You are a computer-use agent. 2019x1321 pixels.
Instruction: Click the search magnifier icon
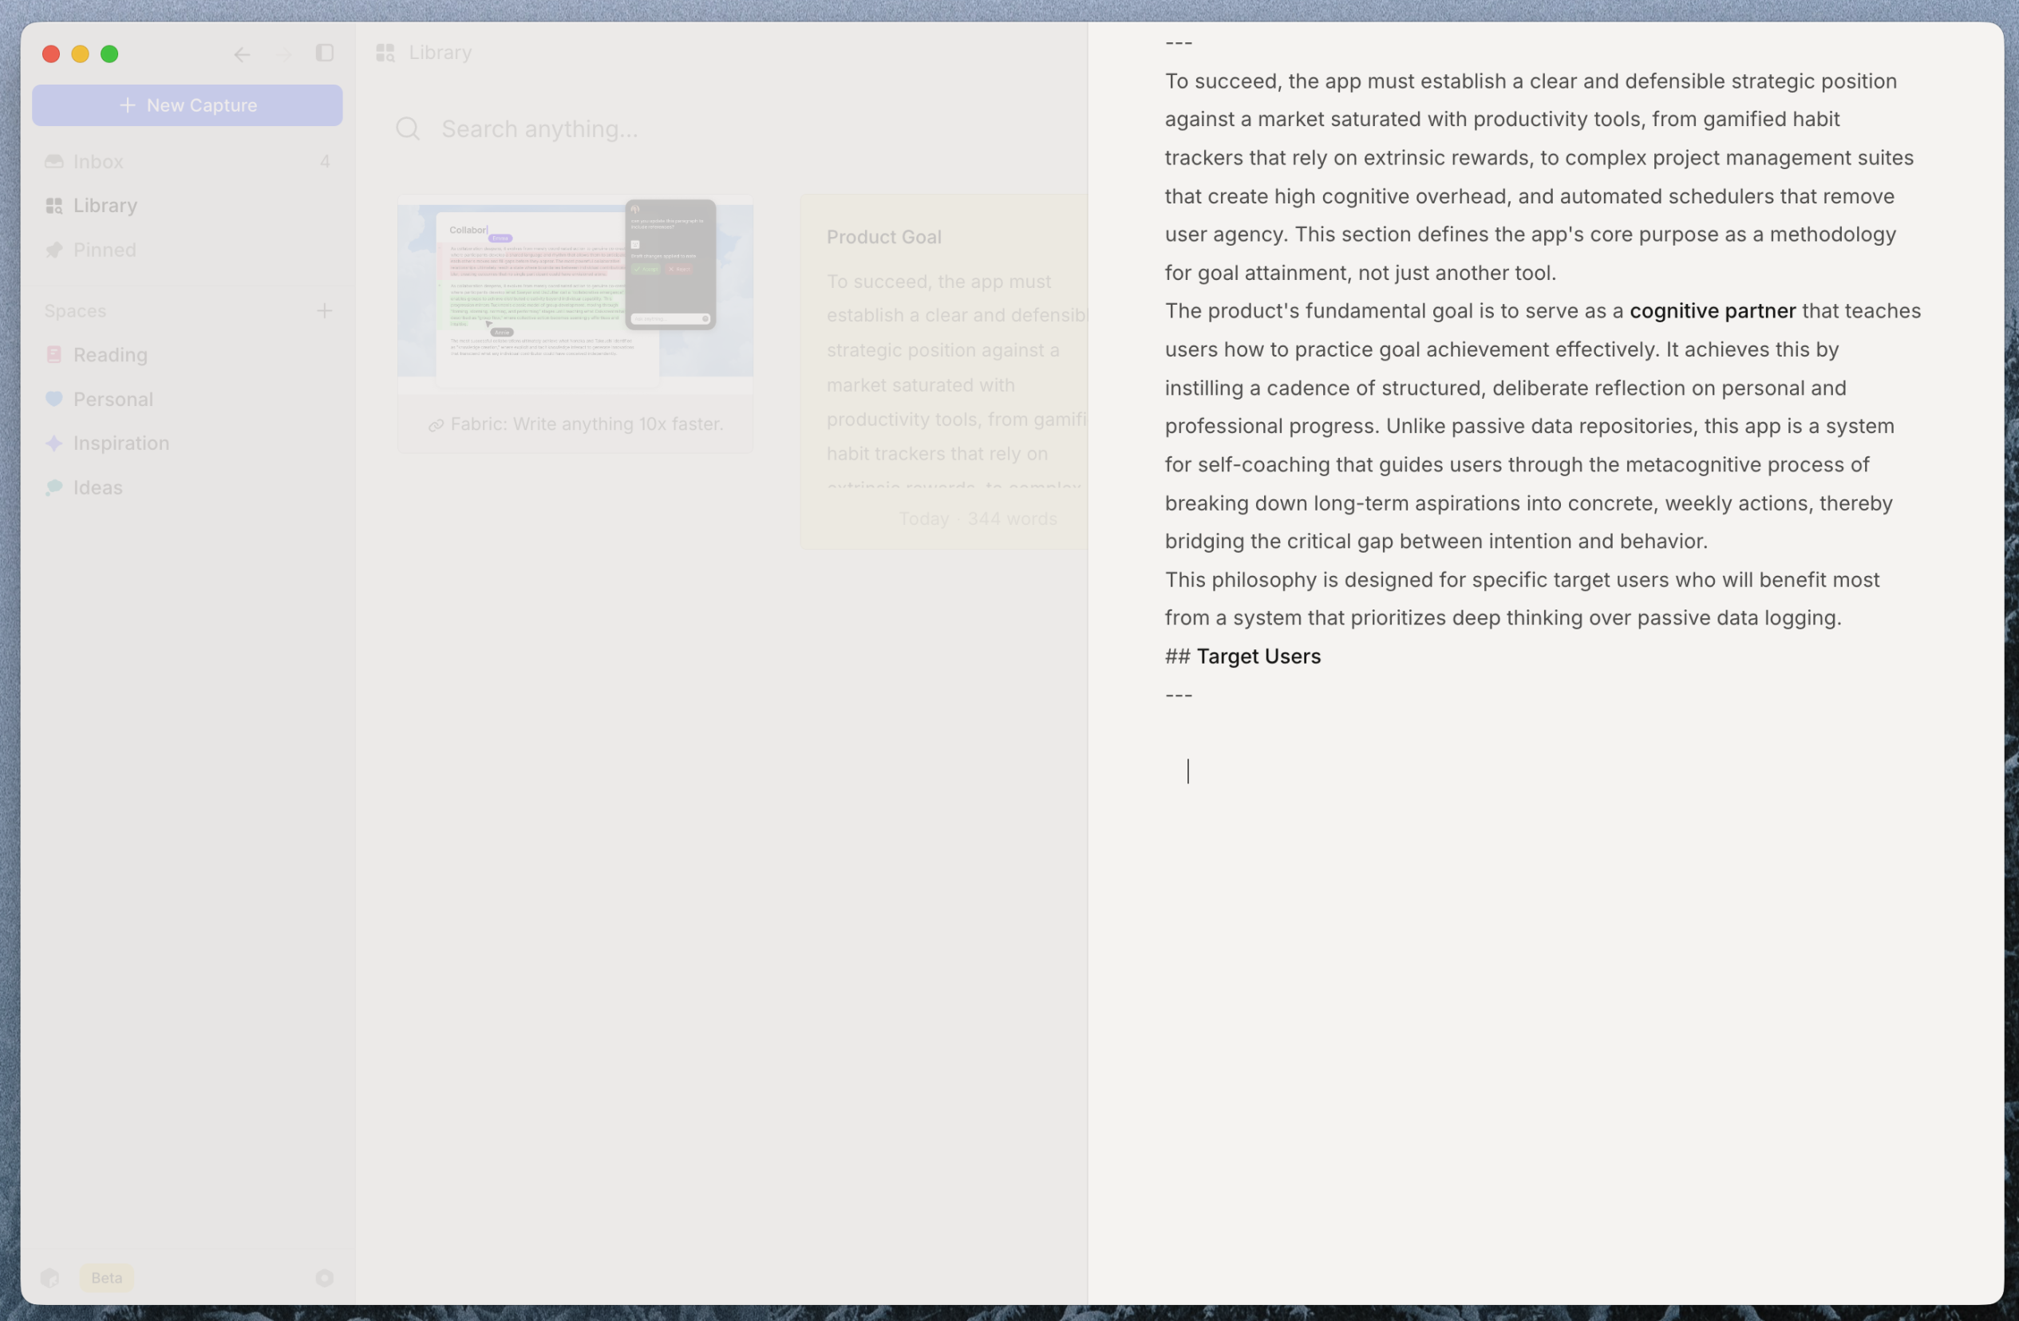point(408,129)
